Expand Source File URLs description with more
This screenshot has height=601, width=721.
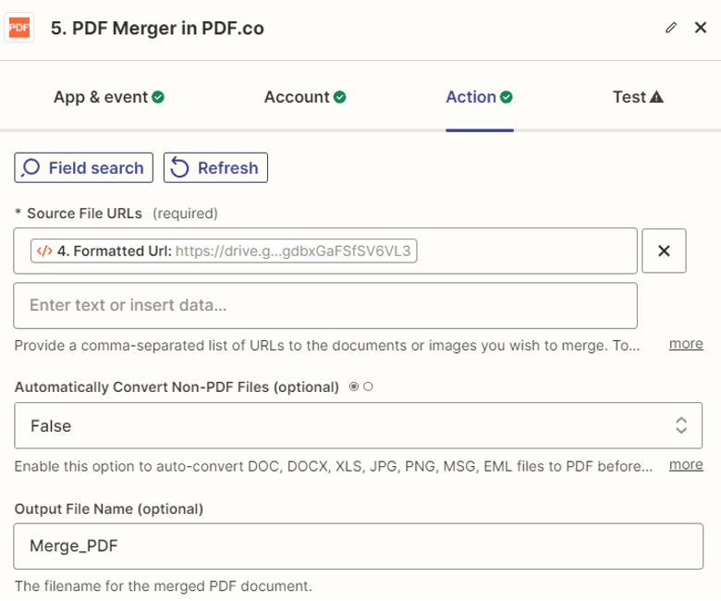click(x=686, y=343)
